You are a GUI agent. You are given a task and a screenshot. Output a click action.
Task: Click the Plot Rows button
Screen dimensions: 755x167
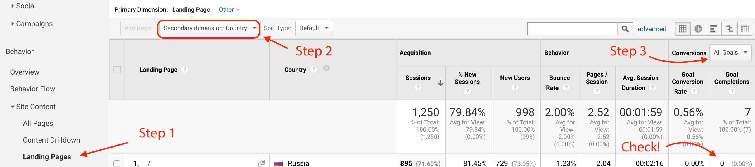click(138, 28)
